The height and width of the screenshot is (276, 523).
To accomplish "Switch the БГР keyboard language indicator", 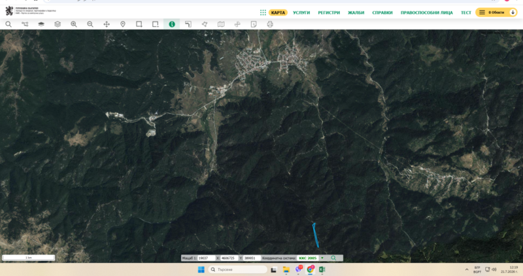I will point(477,269).
